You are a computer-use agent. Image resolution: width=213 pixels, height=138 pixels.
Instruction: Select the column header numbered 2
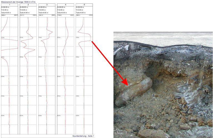[x=28, y=5]
